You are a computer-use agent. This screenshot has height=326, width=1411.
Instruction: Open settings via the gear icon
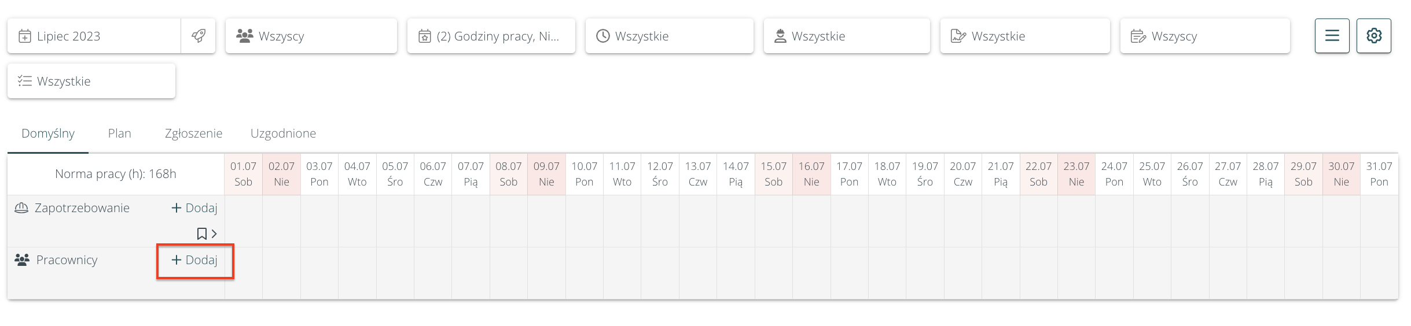[x=1373, y=36]
